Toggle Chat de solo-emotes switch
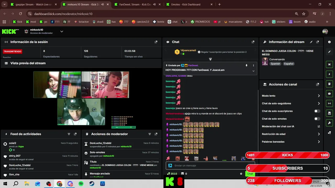 (317, 119)
